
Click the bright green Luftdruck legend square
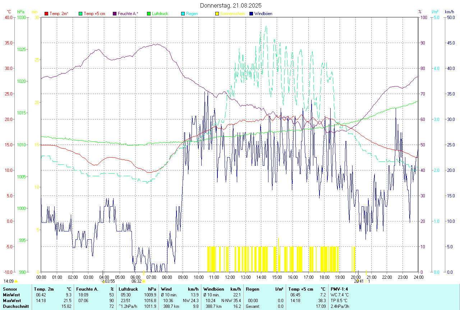pos(149,14)
